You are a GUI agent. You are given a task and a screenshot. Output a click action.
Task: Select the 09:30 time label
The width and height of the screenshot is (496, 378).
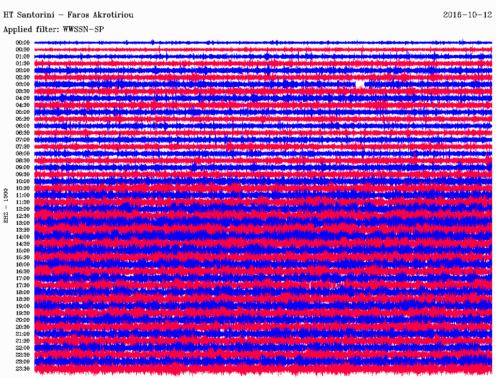click(23, 174)
